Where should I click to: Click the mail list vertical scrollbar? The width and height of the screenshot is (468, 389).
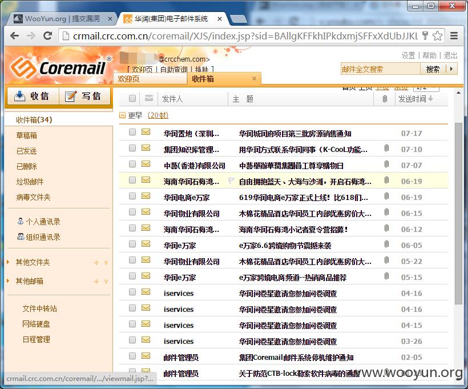[458, 214]
